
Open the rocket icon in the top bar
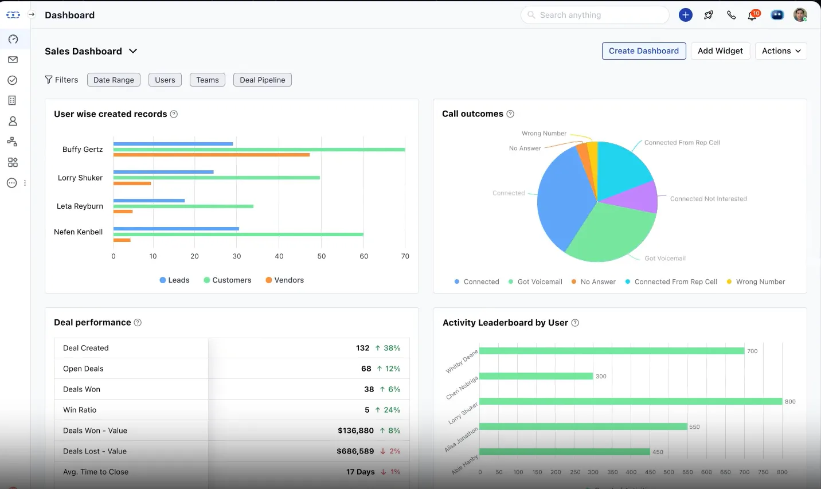(709, 15)
